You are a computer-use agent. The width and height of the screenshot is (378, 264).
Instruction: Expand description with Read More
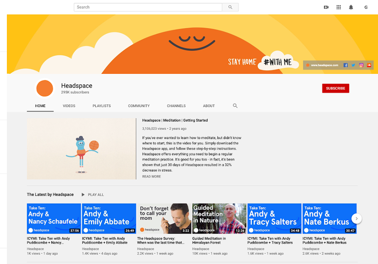152,177
